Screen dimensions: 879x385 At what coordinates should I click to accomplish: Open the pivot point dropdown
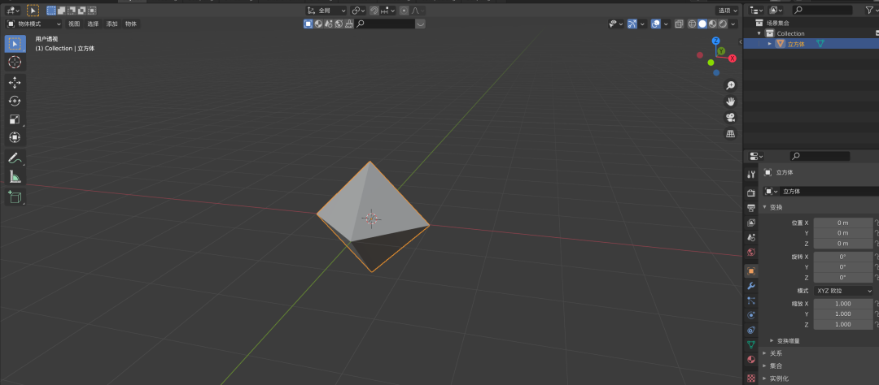(358, 11)
